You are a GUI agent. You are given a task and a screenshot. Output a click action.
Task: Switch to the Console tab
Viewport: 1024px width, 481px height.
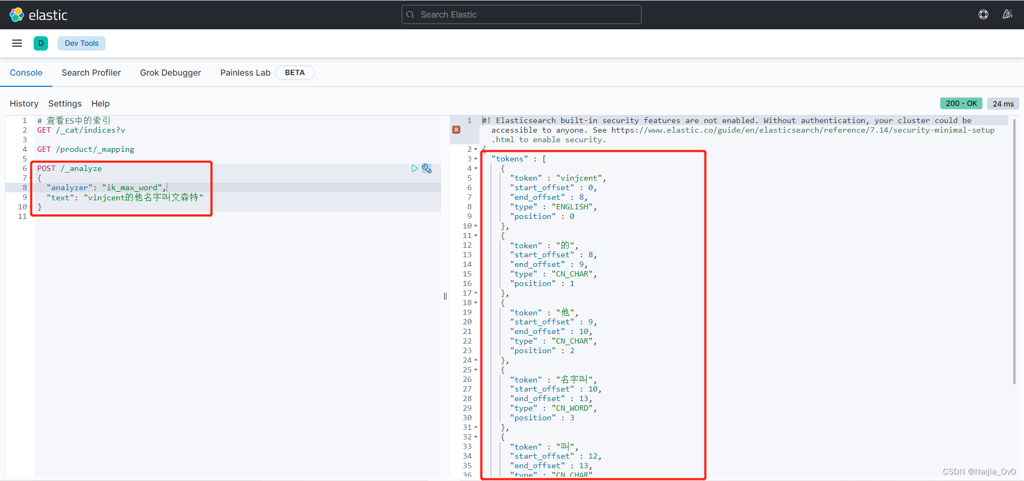tap(26, 73)
